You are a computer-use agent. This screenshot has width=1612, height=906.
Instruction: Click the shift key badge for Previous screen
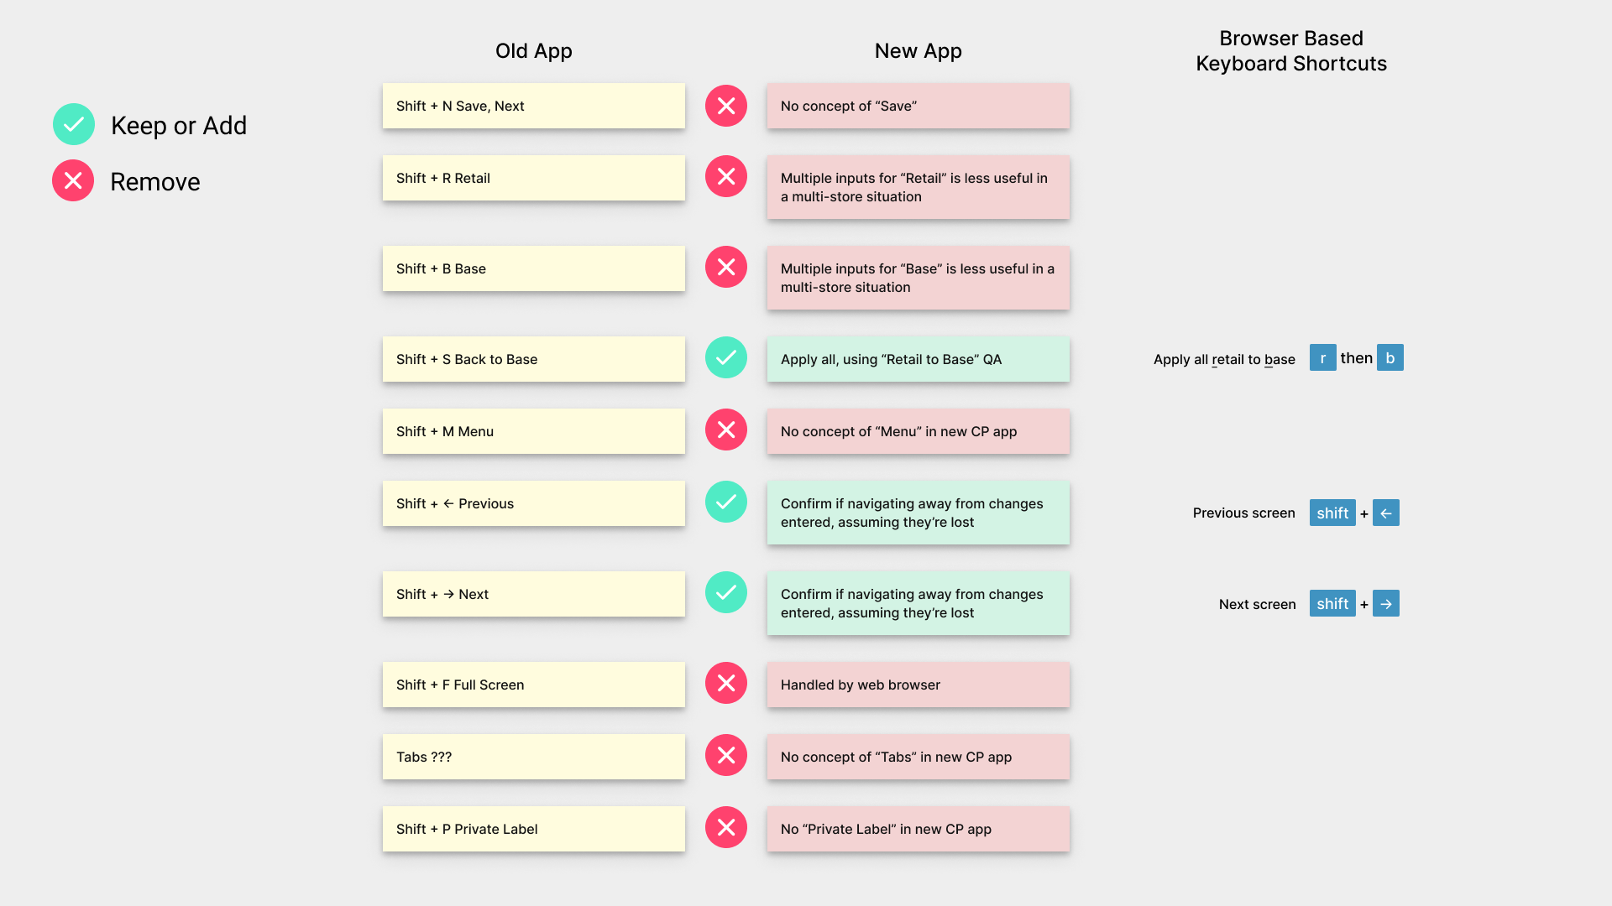click(x=1332, y=513)
